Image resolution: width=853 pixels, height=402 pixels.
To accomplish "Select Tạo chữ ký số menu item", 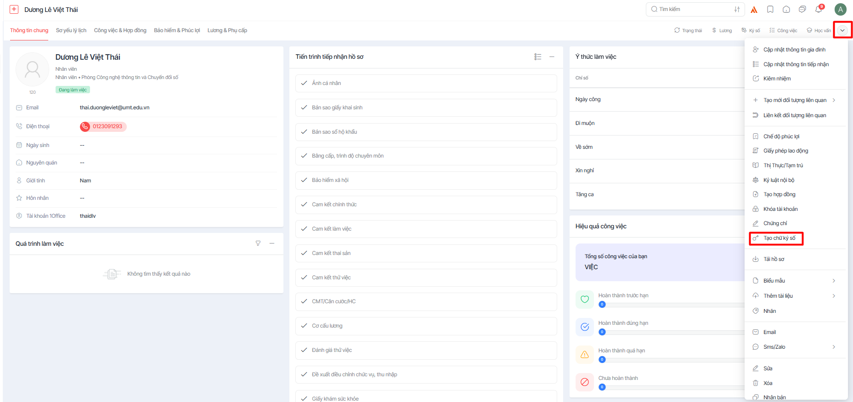I will click(x=779, y=238).
